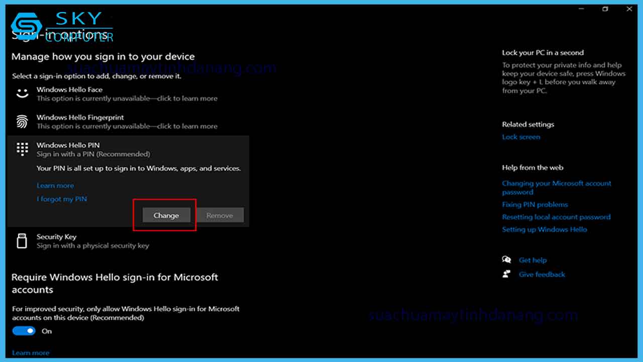Disable Require Windows Hello sign-in for Microsoft accounts
This screenshot has height=362, width=643.
24,331
